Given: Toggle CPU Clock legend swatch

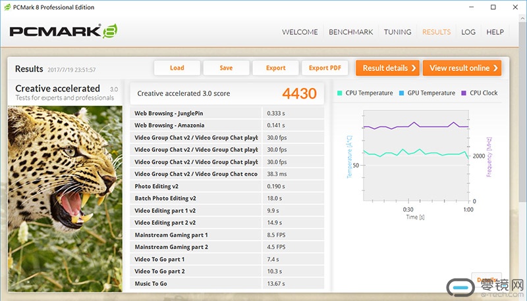Looking at the screenshot, I should tap(464, 93).
